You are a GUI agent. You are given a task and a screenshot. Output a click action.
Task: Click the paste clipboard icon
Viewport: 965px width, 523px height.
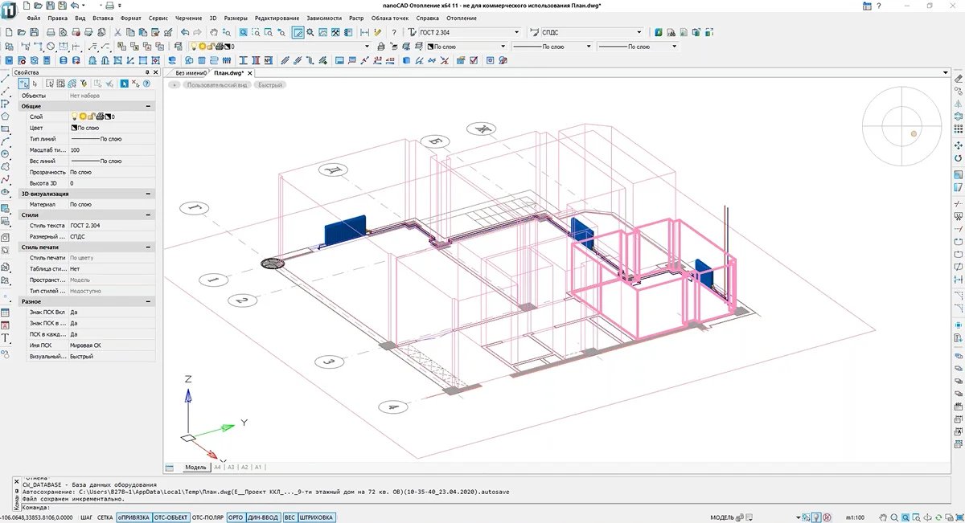tap(142, 32)
